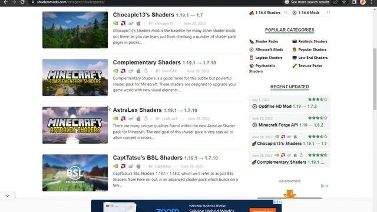The height and width of the screenshot is (212, 377).
Task: Click the browser forward arrow
Action: tap(14, 2)
